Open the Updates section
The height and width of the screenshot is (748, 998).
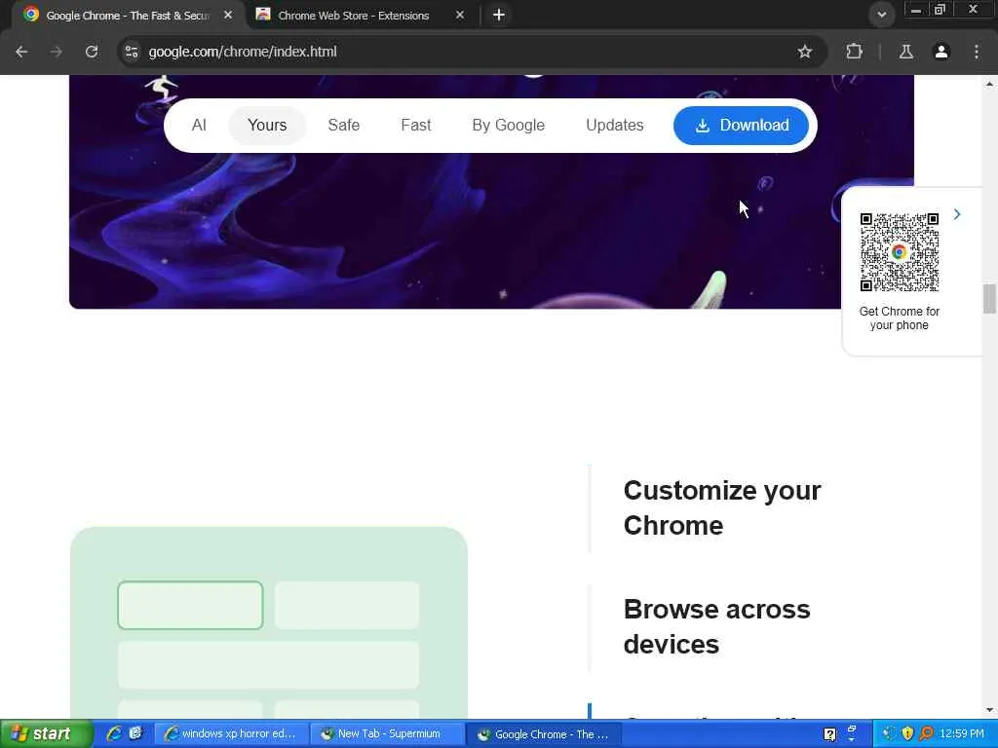point(615,126)
